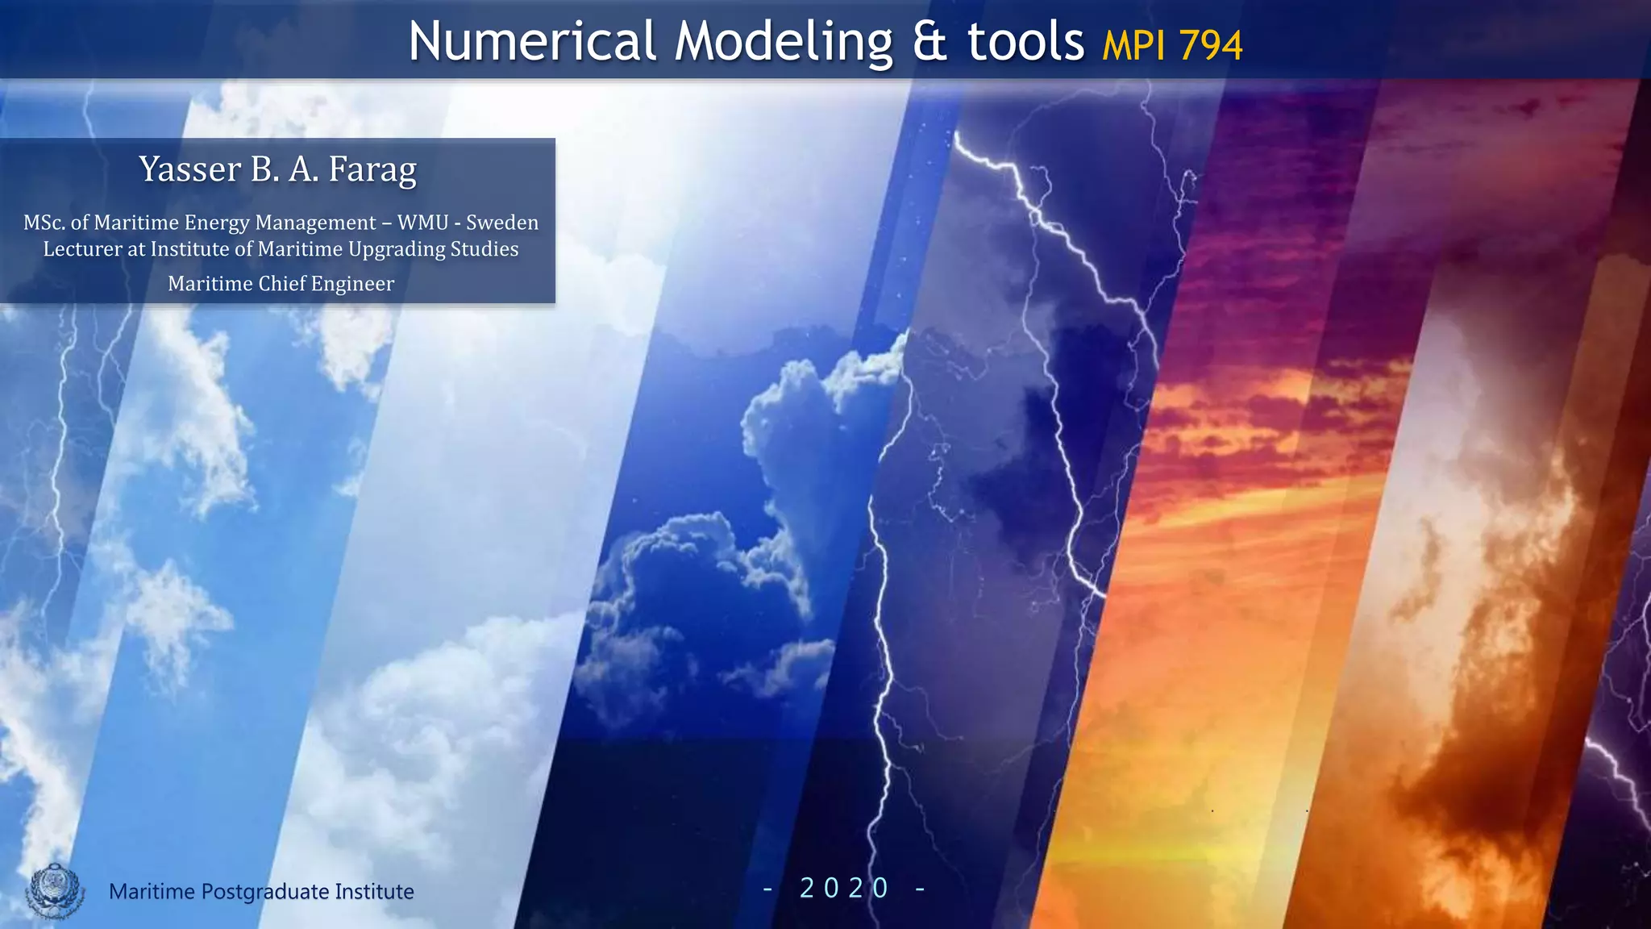Image resolution: width=1651 pixels, height=929 pixels.
Task: Click the dash left of 2020
Action: 767,889
